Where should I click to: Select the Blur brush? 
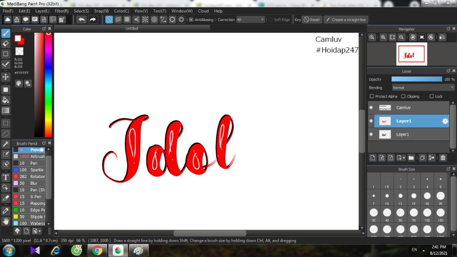[x=29, y=183]
